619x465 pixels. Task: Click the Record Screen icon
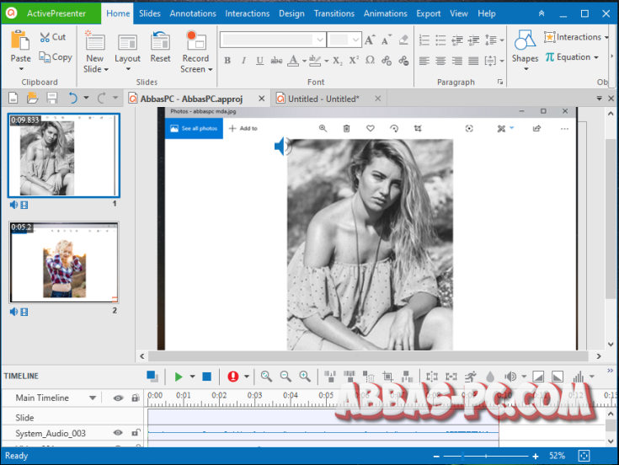195,42
